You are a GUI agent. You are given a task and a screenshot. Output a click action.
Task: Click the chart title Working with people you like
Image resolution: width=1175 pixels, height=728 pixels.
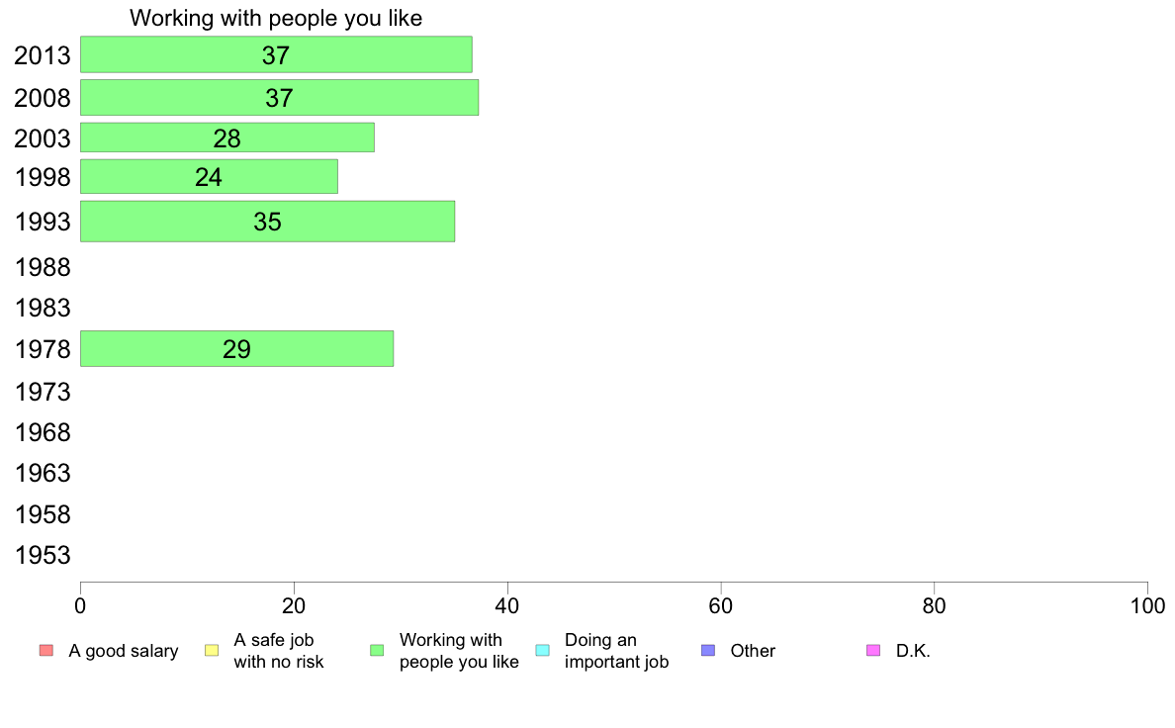276,18
